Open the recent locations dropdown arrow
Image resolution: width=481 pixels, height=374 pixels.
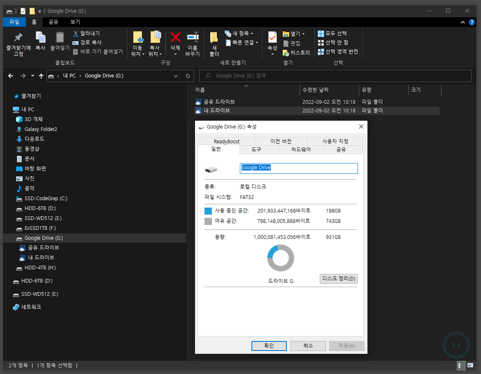pos(33,76)
